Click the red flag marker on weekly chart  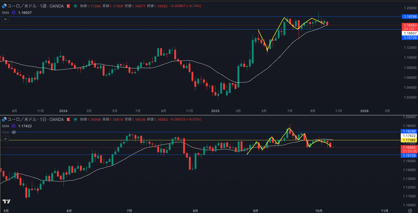68,6
